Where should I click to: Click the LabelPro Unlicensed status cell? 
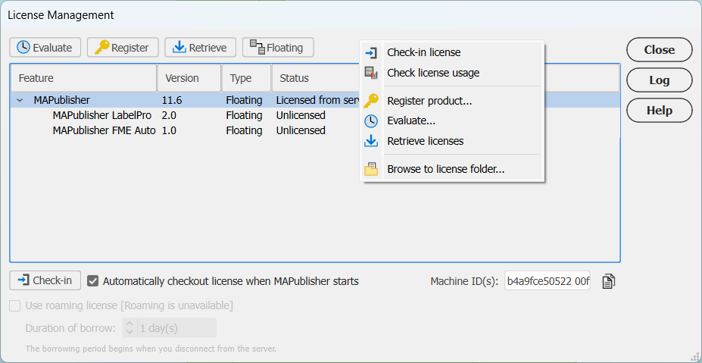pyautogui.click(x=301, y=115)
